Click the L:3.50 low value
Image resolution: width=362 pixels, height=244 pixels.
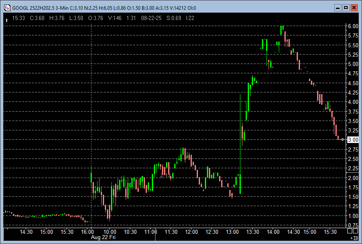76,18
